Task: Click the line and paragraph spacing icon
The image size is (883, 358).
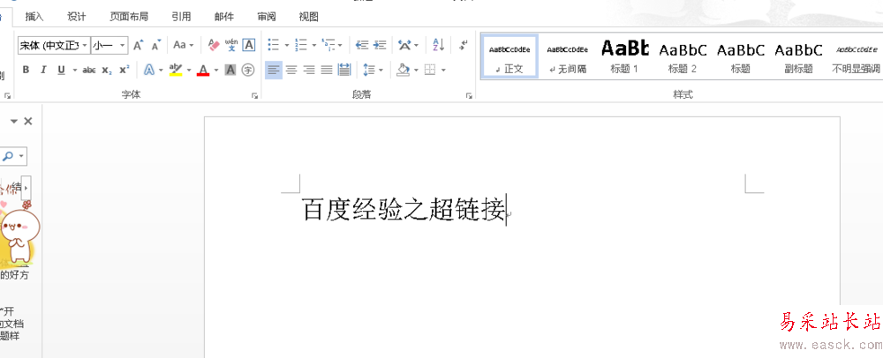Action: click(369, 70)
